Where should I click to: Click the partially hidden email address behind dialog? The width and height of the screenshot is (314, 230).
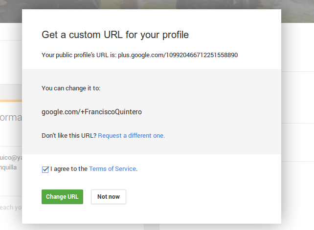tap(11, 158)
